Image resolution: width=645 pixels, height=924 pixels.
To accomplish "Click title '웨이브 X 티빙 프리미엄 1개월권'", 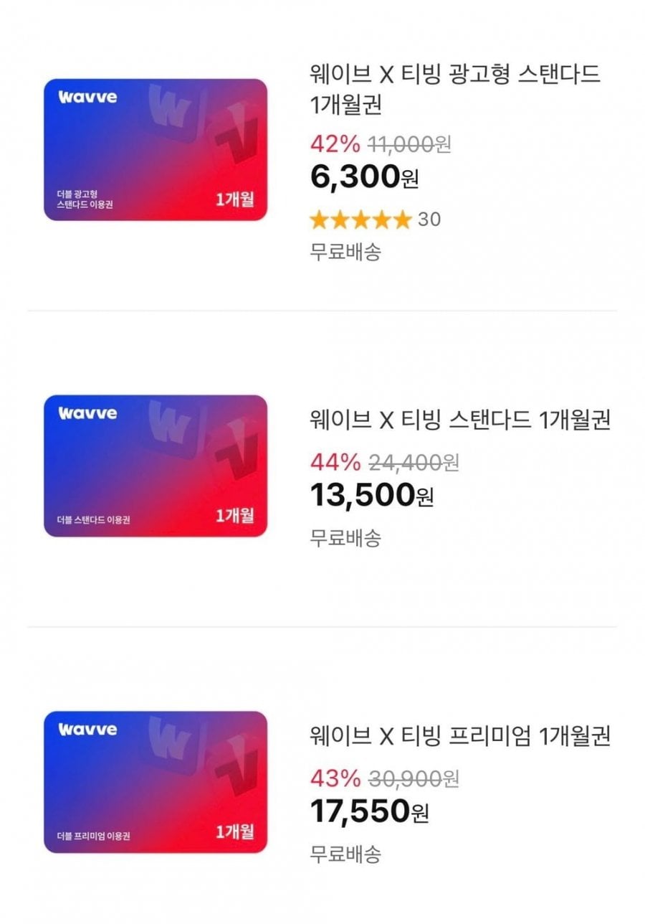I will pyautogui.click(x=460, y=736).
